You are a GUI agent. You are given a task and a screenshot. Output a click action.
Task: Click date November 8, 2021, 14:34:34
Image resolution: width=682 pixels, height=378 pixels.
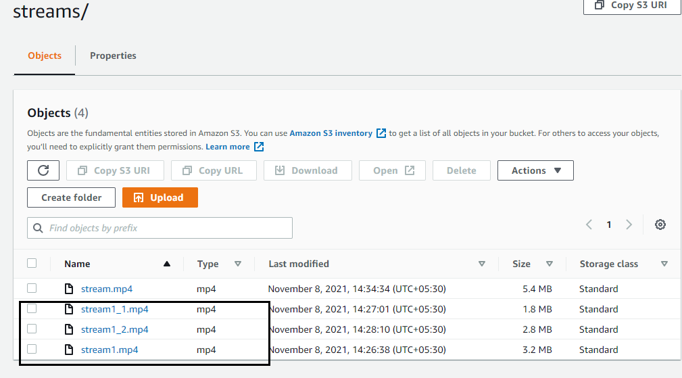pyautogui.click(x=357, y=289)
